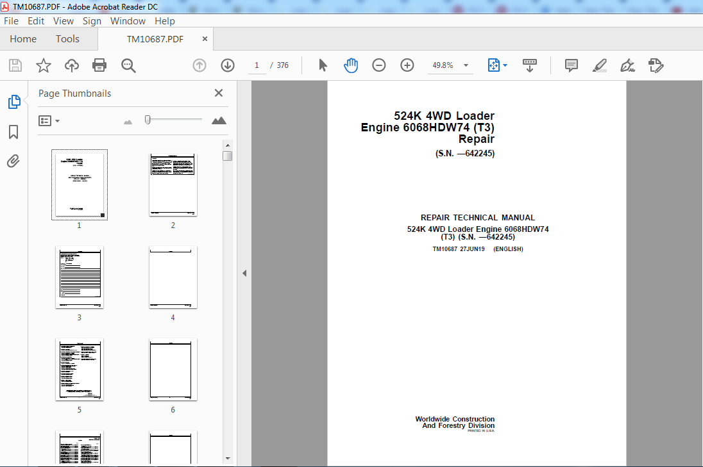Image resolution: width=703 pixels, height=467 pixels.
Task: Select the Highlight text pen tool
Action: click(x=600, y=65)
